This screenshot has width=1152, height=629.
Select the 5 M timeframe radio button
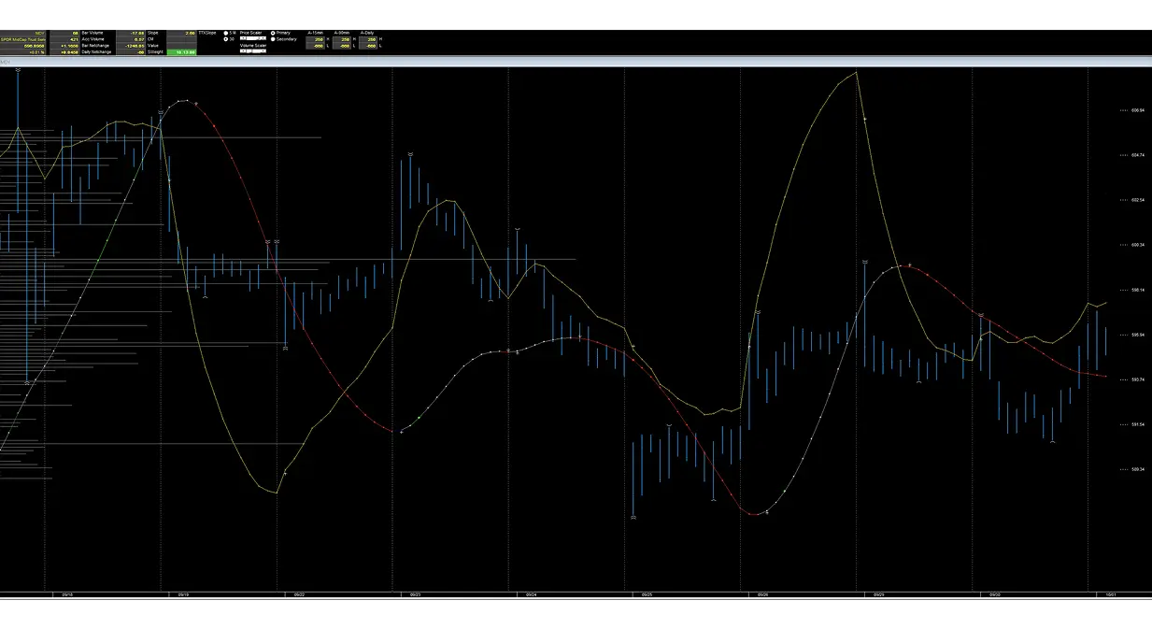(225, 33)
